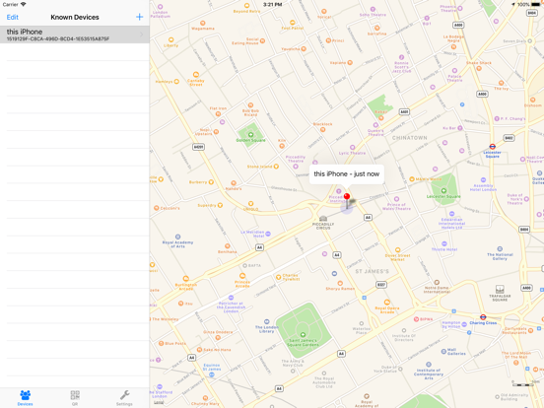Tap the Benihana restaurant marker
The width and height of the screenshot is (544, 408).
[228, 246]
